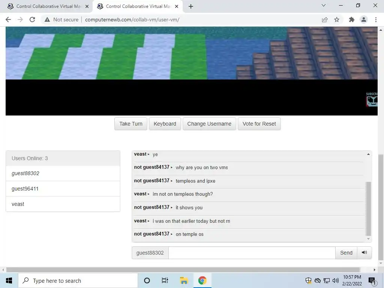Switch to the first Control Collaborative Virtual tab

click(46, 6)
